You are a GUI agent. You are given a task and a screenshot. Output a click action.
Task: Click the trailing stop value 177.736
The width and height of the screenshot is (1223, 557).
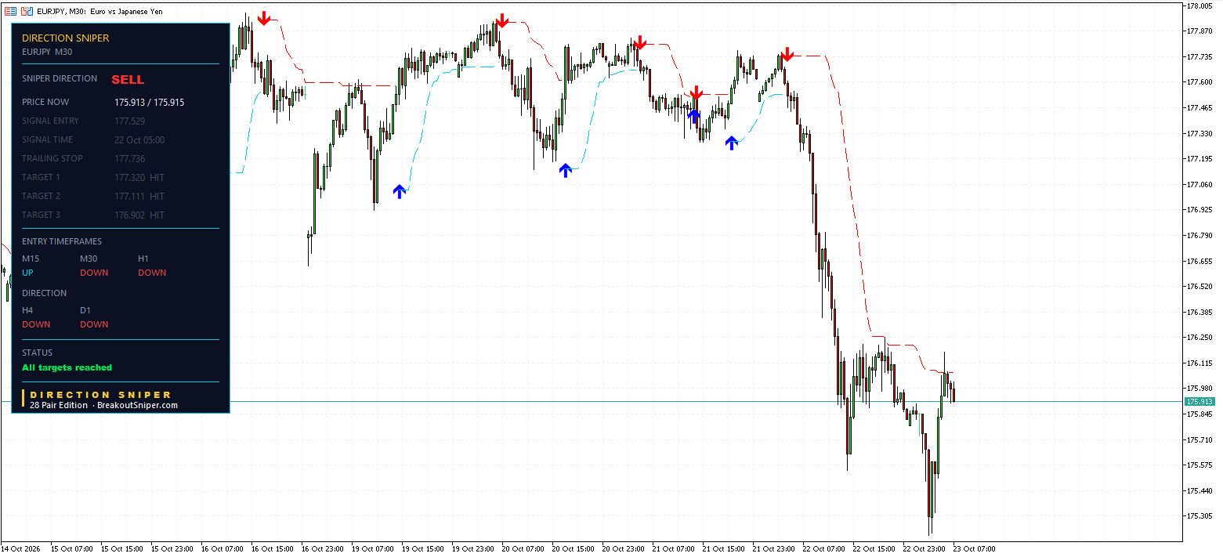(x=130, y=159)
